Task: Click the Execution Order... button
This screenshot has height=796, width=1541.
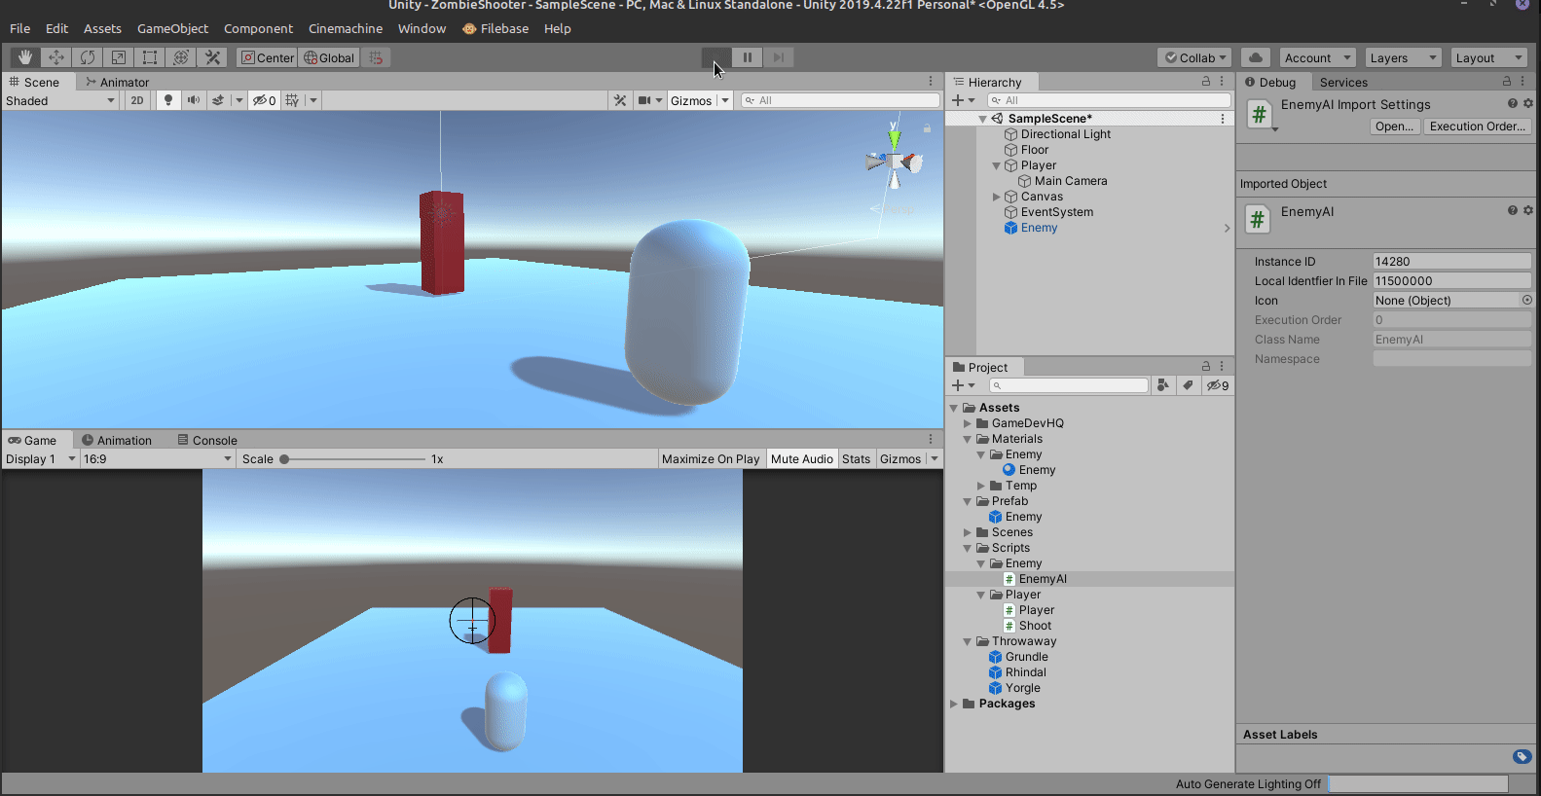Action: coord(1477,127)
